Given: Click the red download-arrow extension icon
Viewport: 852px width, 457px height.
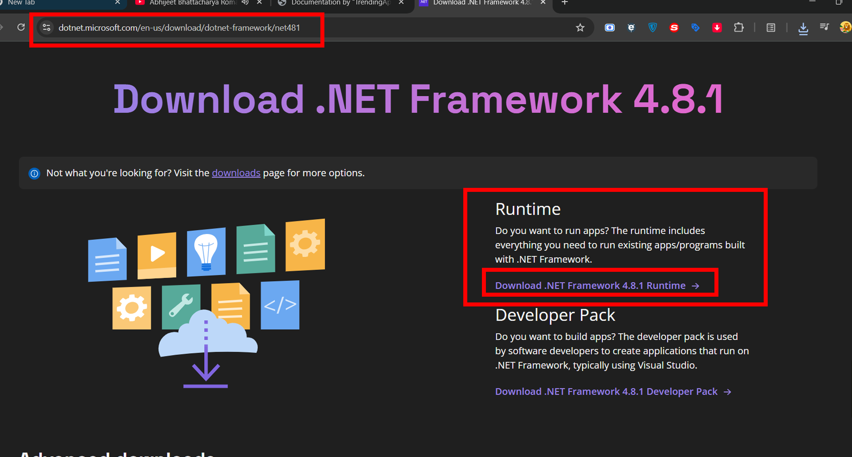Looking at the screenshot, I should coord(717,28).
